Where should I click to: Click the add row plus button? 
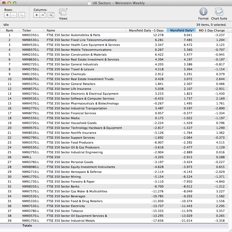[7, 15]
